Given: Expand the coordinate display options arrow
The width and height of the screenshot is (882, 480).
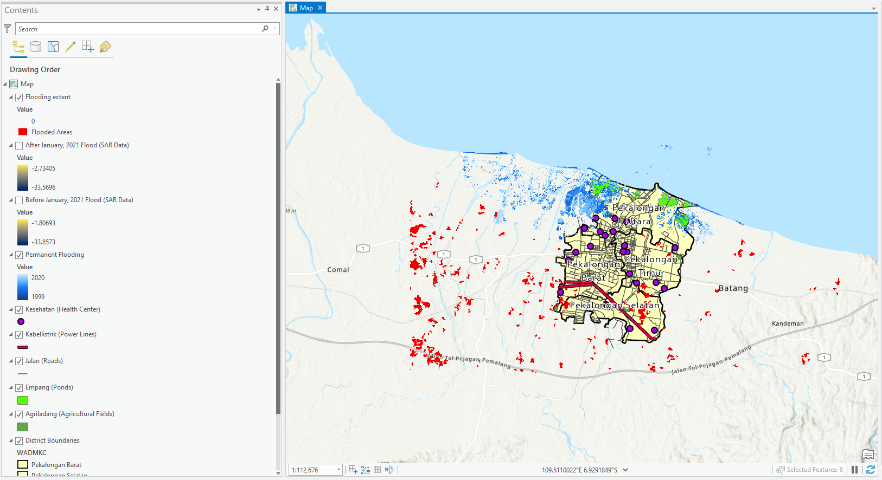Looking at the screenshot, I should [x=625, y=470].
